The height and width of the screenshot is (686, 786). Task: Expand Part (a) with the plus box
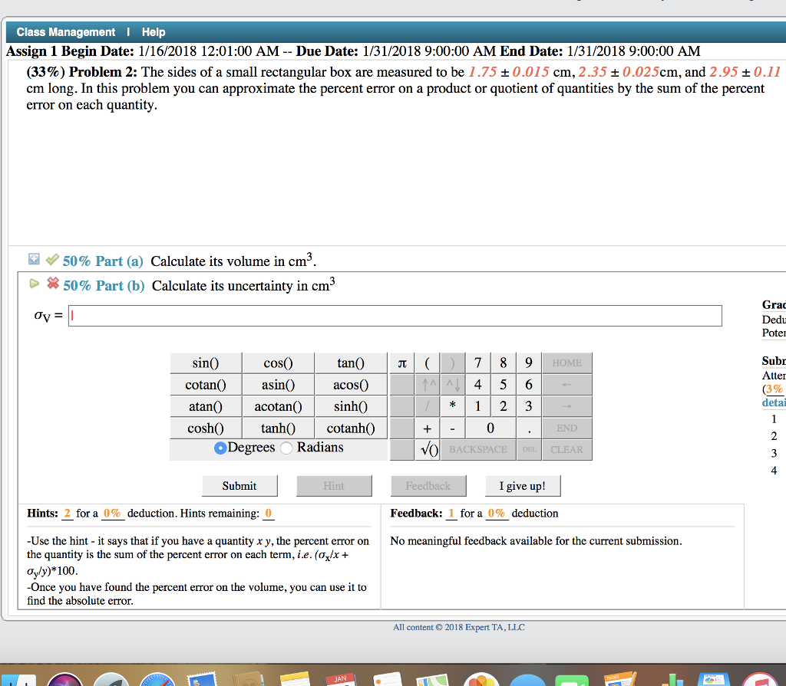point(33,261)
